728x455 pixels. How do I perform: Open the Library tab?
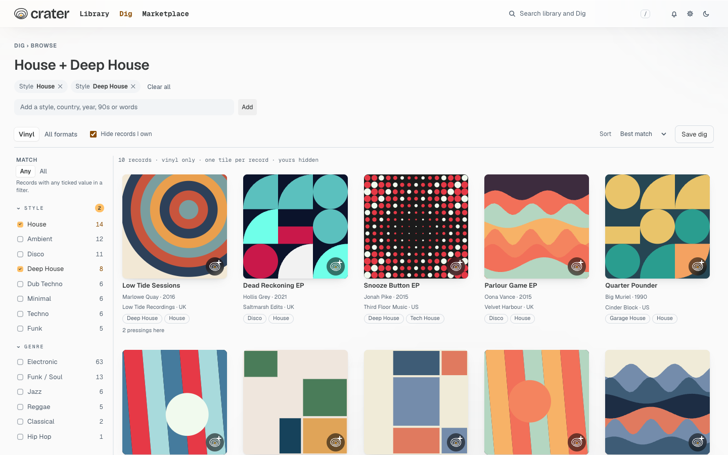click(x=95, y=14)
